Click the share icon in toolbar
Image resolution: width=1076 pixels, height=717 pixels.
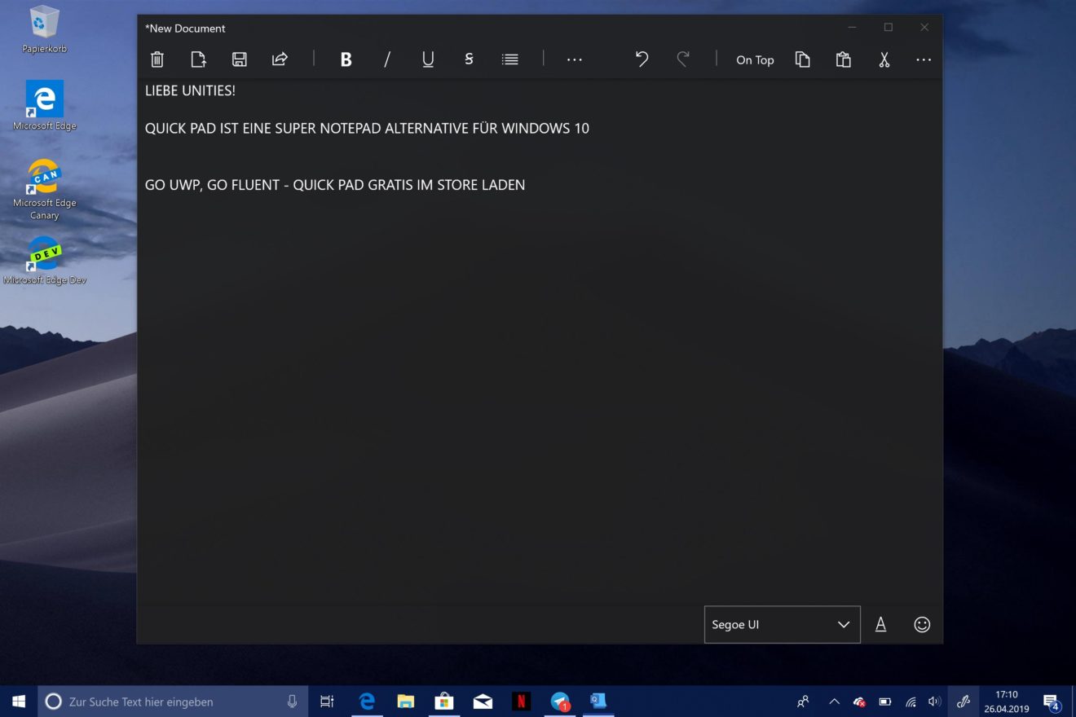click(x=280, y=59)
